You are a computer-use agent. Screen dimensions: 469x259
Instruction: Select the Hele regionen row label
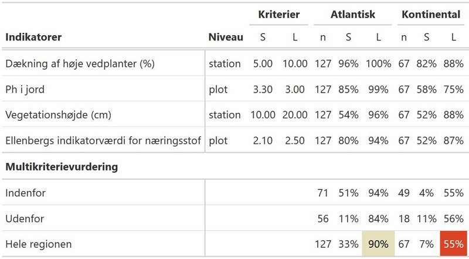(x=39, y=244)
